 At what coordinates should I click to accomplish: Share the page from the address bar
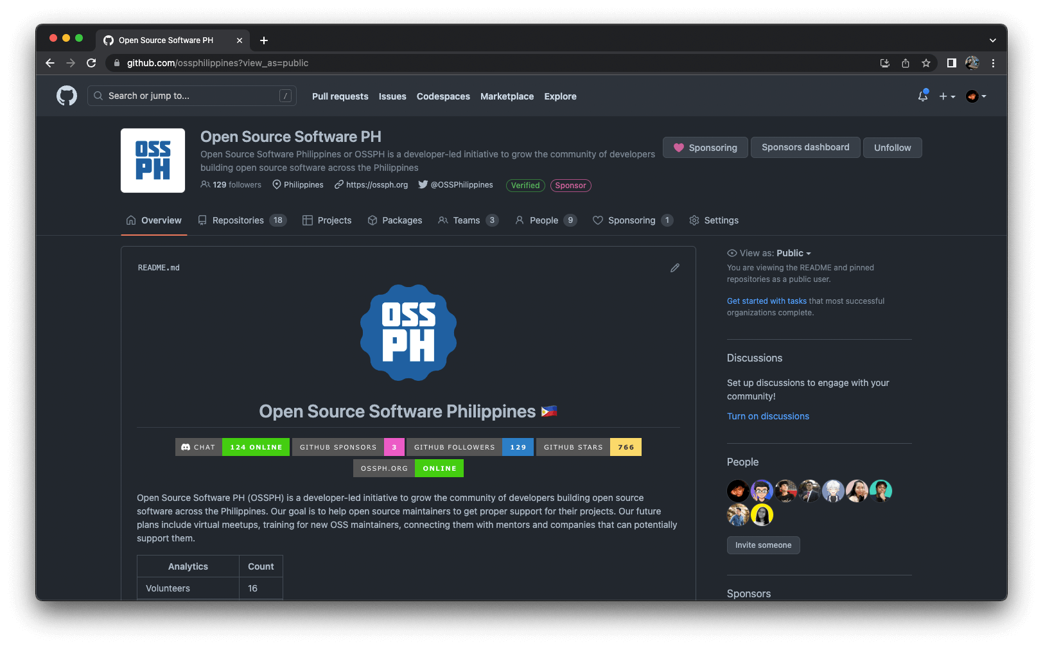coord(906,63)
